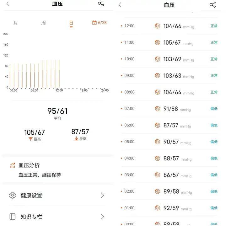Open the 09:00 103/63 reading entry
The image size is (226, 226).
(x=169, y=76)
